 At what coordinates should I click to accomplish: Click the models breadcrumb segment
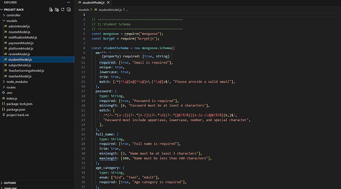(x=84, y=10)
